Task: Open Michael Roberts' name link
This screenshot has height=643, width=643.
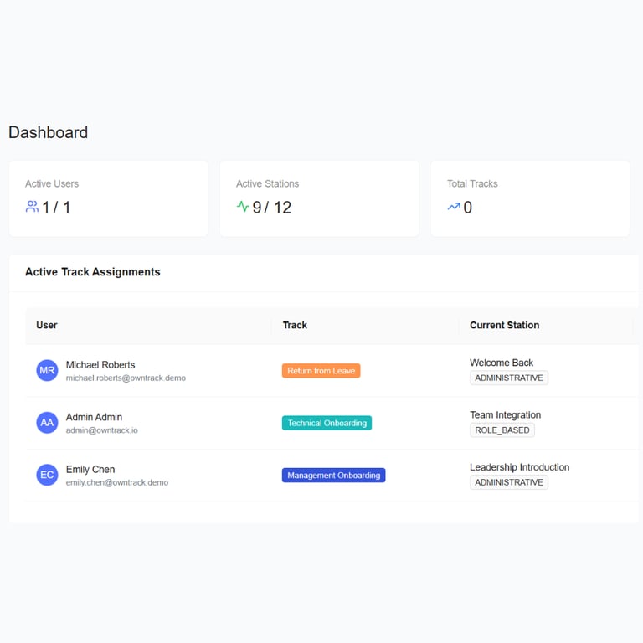Action: 100,364
